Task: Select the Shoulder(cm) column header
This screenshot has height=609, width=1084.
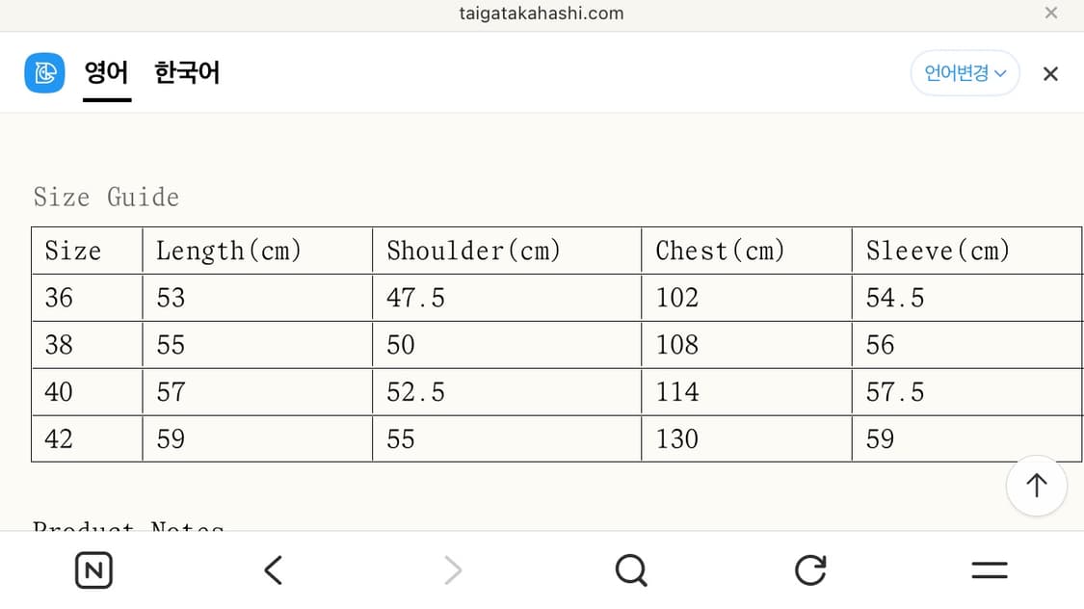Action: point(473,252)
